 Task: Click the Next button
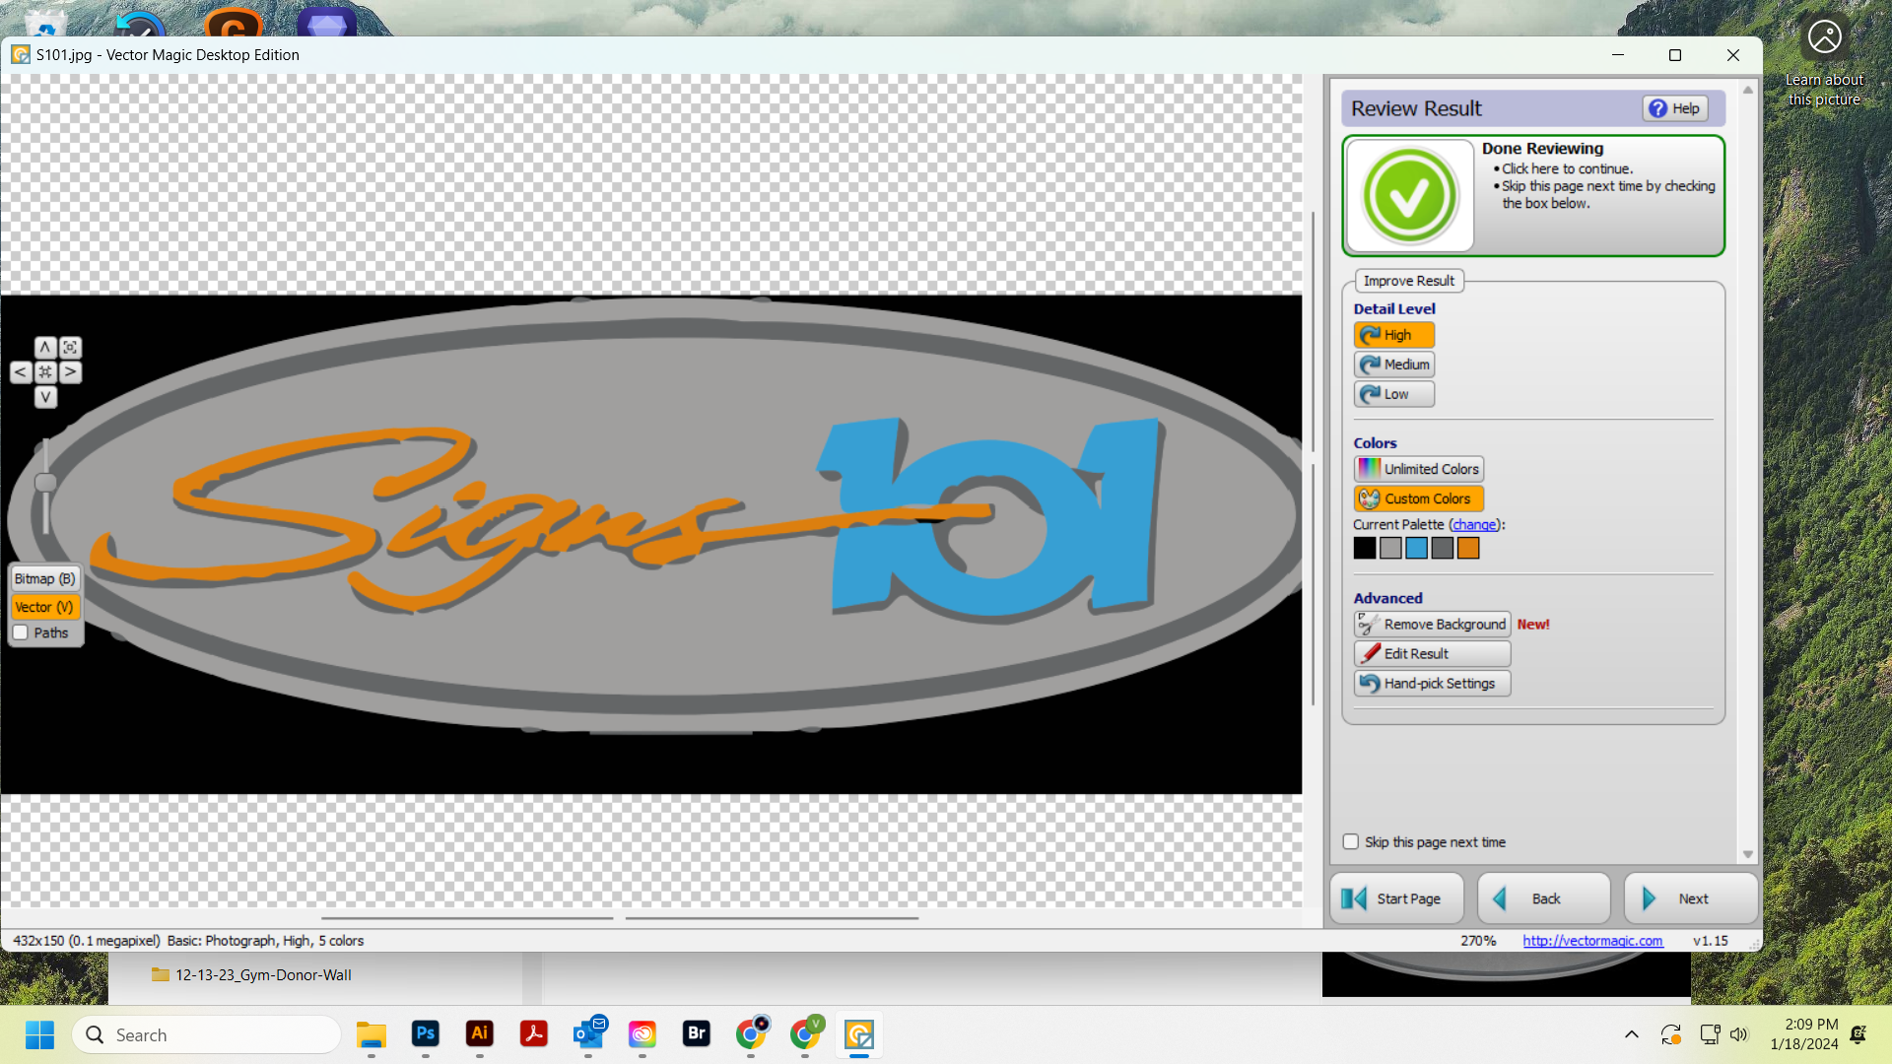1691,898
